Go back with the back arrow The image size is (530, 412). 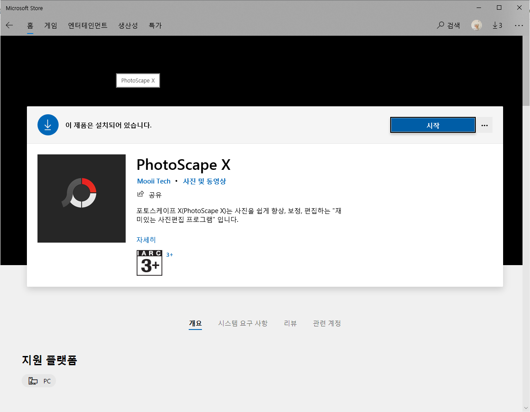point(9,26)
